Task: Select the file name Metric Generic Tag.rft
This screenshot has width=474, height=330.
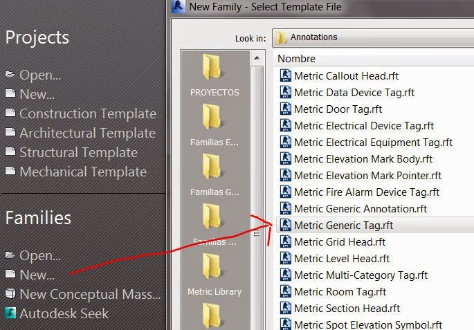Action: [x=343, y=226]
